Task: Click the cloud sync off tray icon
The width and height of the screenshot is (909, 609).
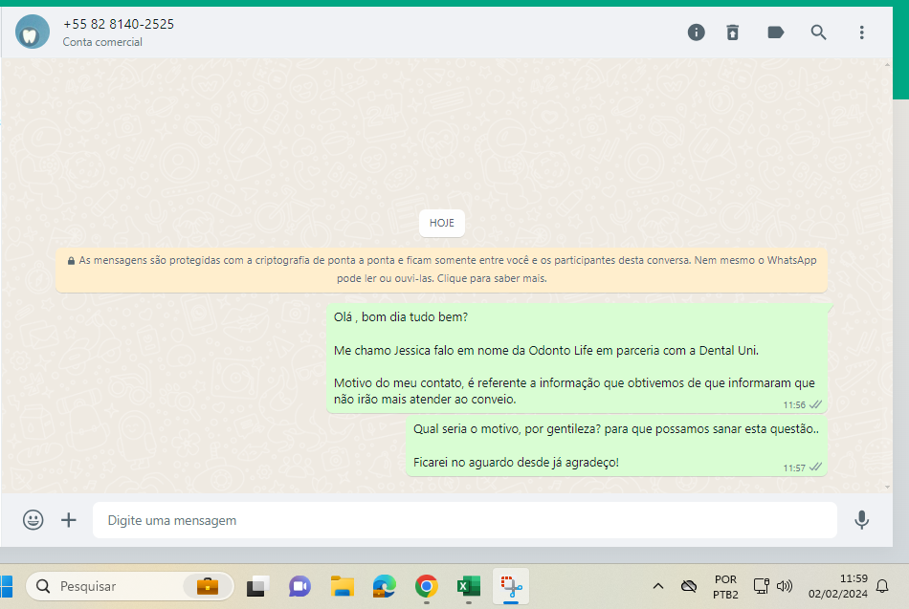Action: pyautogui.click(x=689, y=586)
